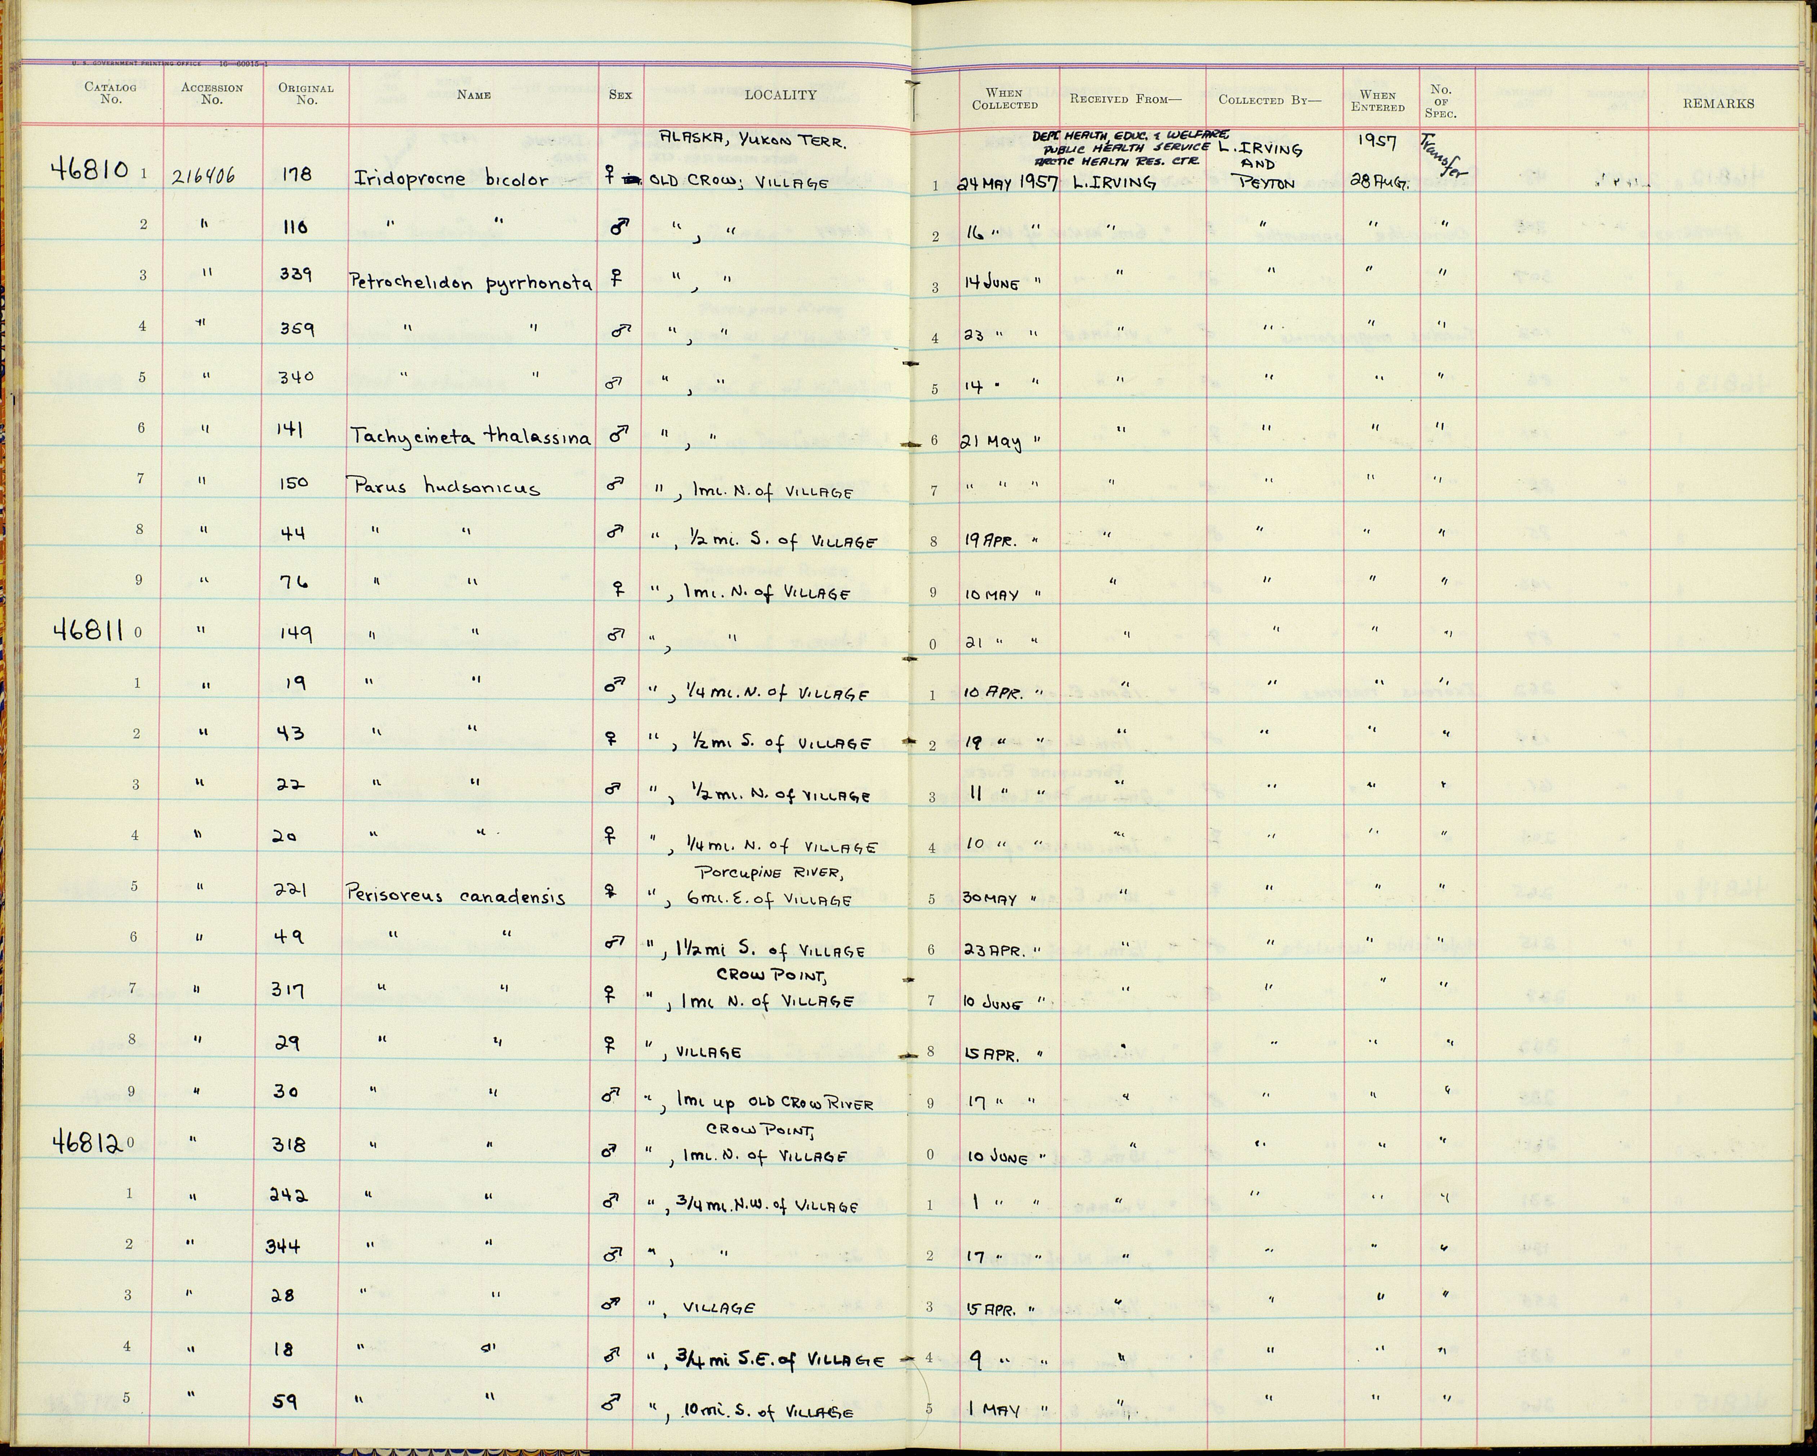Click the Collected By column header

tap(1270, 100)
